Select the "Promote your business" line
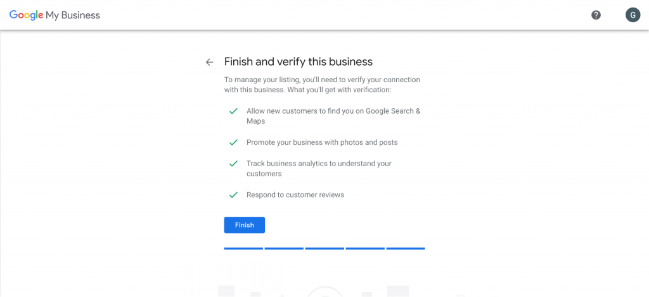The width and height of the screenshot is (649, 297). [x=322, y=142]
